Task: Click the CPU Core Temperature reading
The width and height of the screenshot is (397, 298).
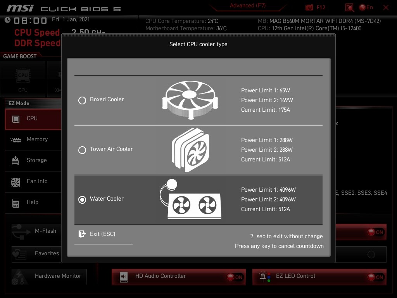Action: point(181,21)
